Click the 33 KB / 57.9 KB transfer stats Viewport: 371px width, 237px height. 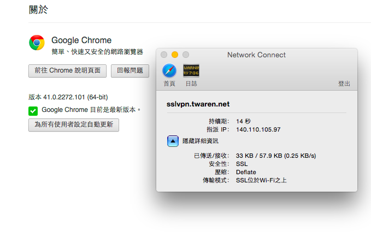click(x=275, y=156)
